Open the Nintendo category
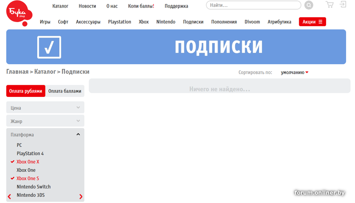 point(166,22)
